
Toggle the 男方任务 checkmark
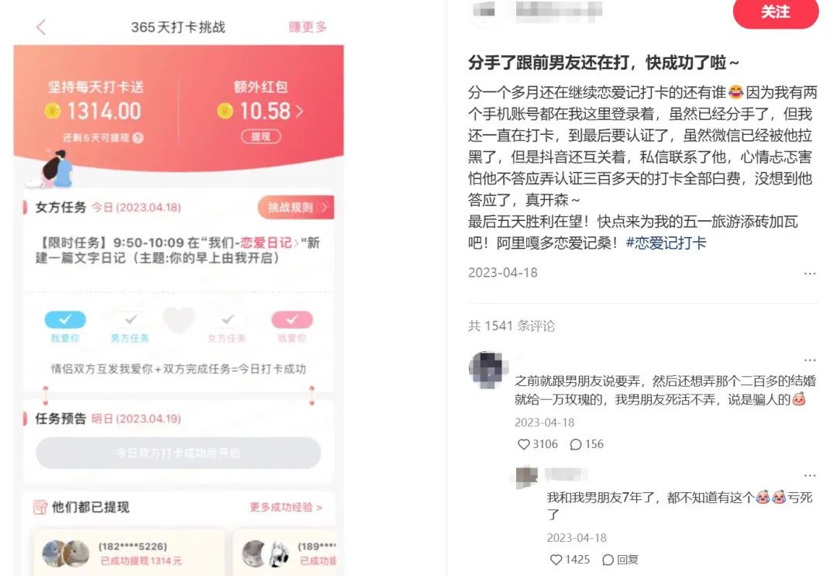point(130,319)
